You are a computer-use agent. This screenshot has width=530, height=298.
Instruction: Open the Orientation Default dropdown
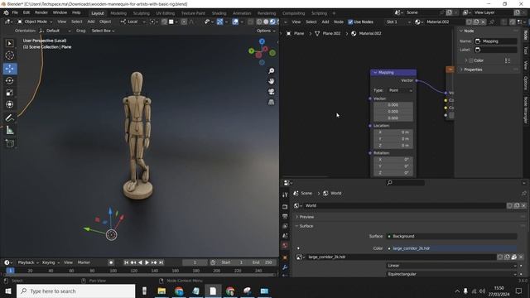[x=55, y=31]
